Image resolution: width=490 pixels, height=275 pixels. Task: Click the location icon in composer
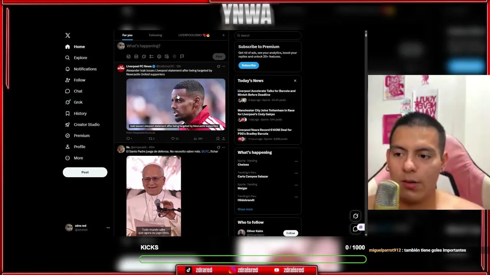[x=174, y=57]
